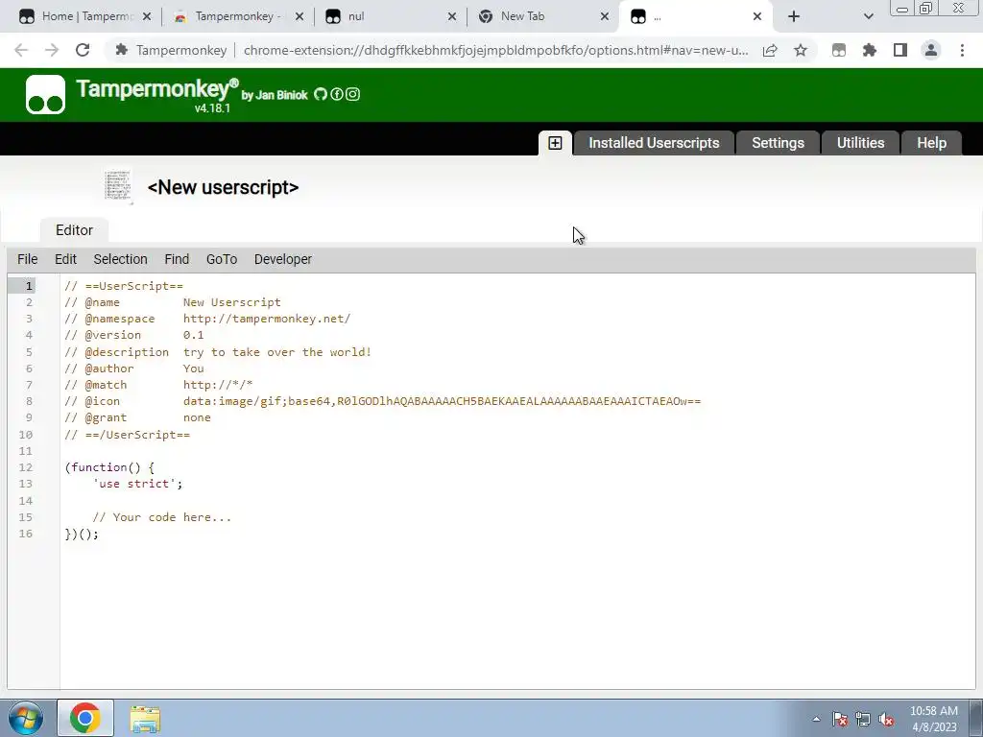
Task: Open File Explorer from the taskbar
Action: tap(145, 720)
